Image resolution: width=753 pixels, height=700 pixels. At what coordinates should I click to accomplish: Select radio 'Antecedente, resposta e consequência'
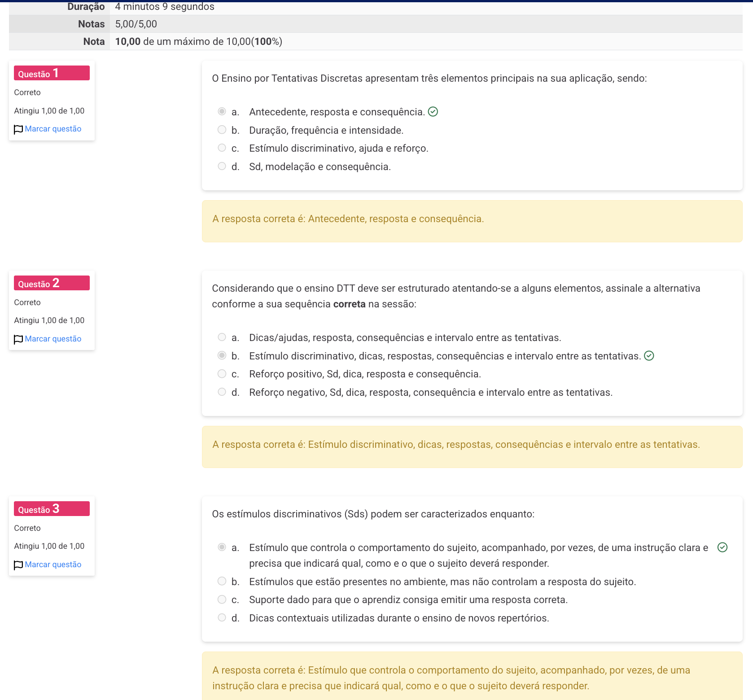click(222, 111)
